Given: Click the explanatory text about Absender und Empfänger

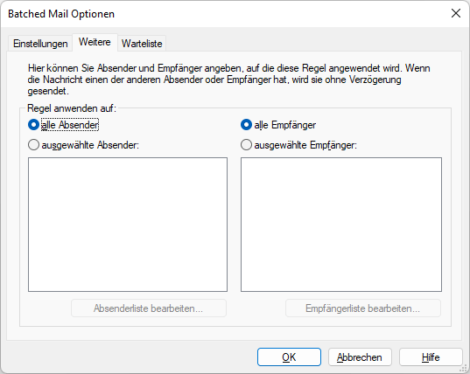Looking at the screenshot, I should [x=229, y=80].
